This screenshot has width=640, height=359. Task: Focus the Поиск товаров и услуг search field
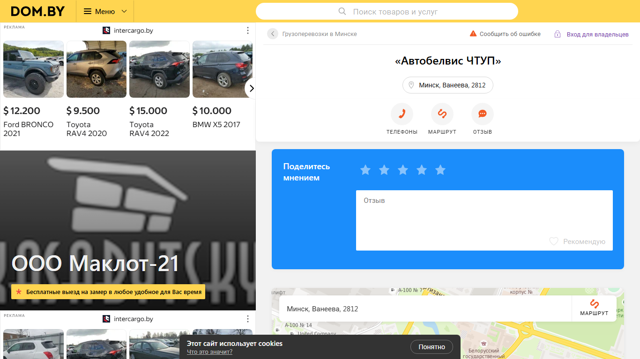(x=387, y=11)
